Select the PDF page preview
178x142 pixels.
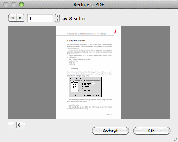click(89, 73)
